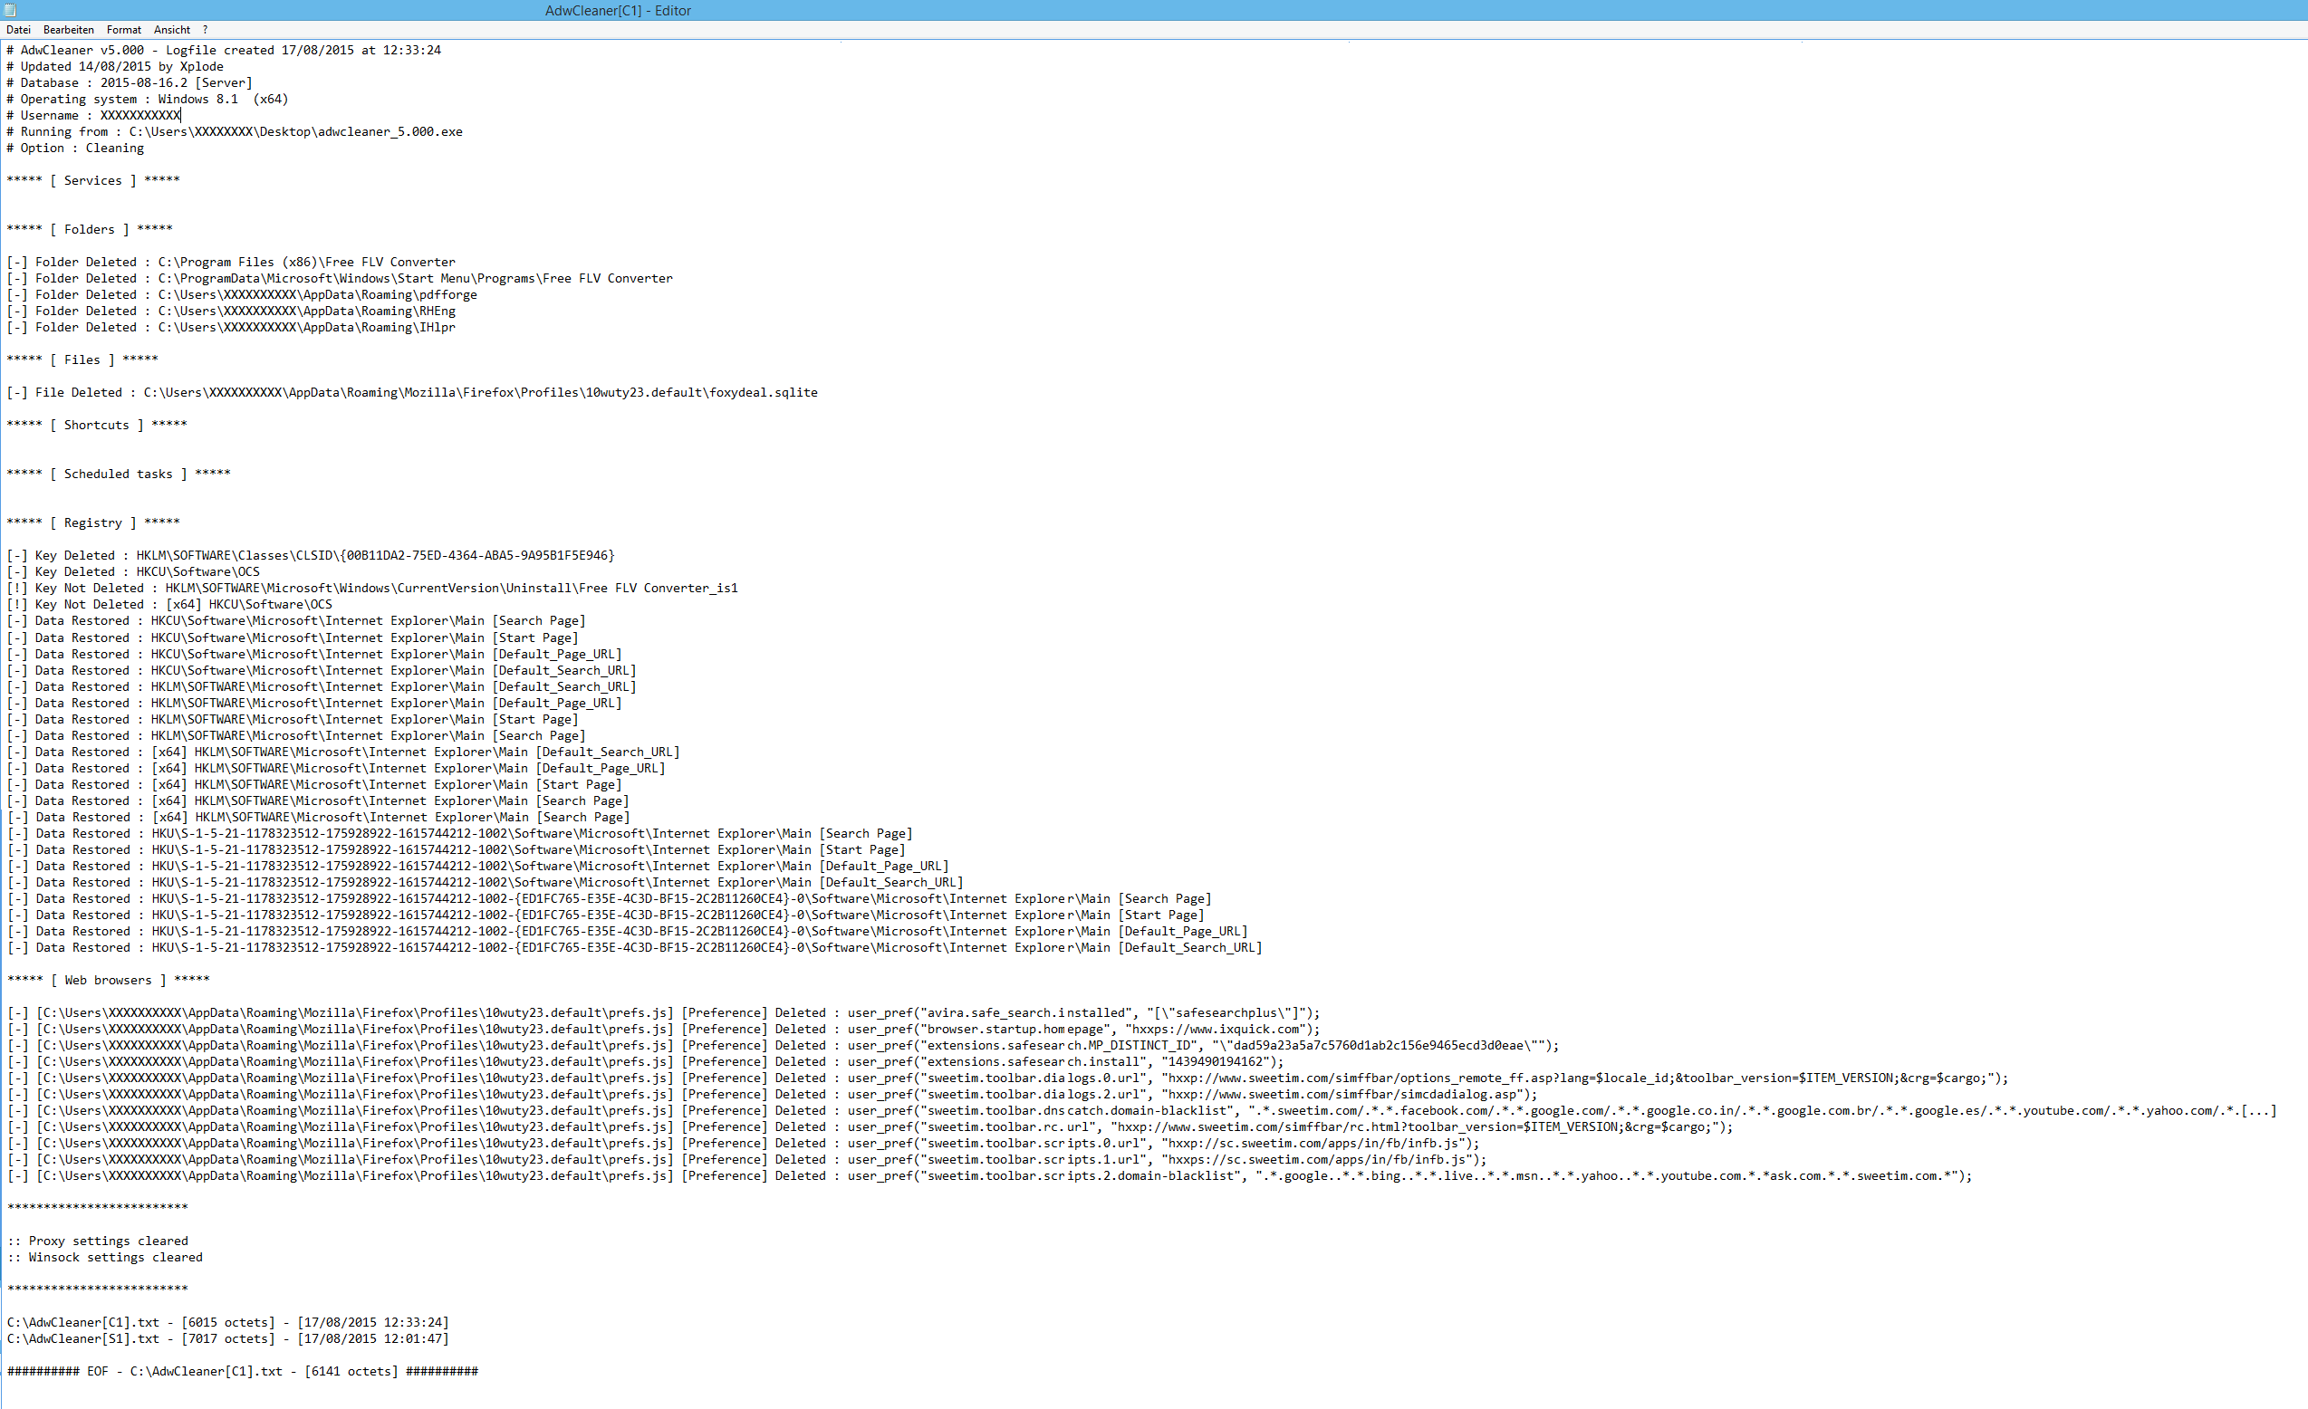Click the Services section header text
Image resolution: width=2308 pixels, height=1409 pixels.
tap(92, 181)
